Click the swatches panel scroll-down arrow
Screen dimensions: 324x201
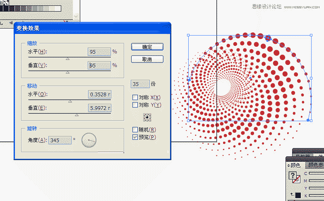click(x=76, y=16)
